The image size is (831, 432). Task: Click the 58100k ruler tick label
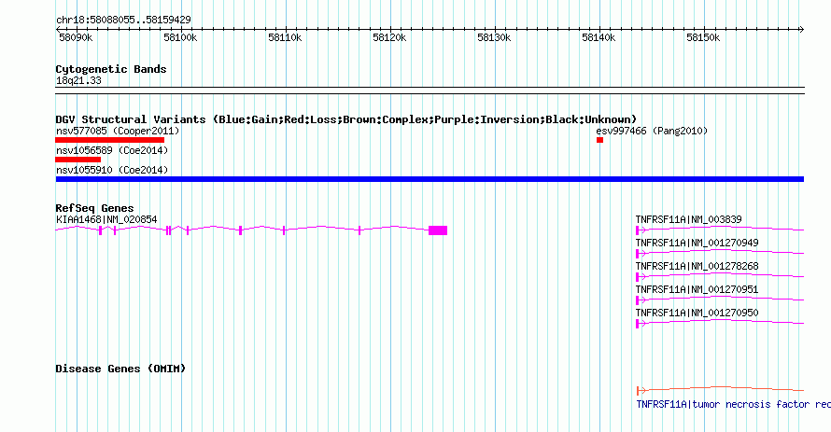(180, 37)
